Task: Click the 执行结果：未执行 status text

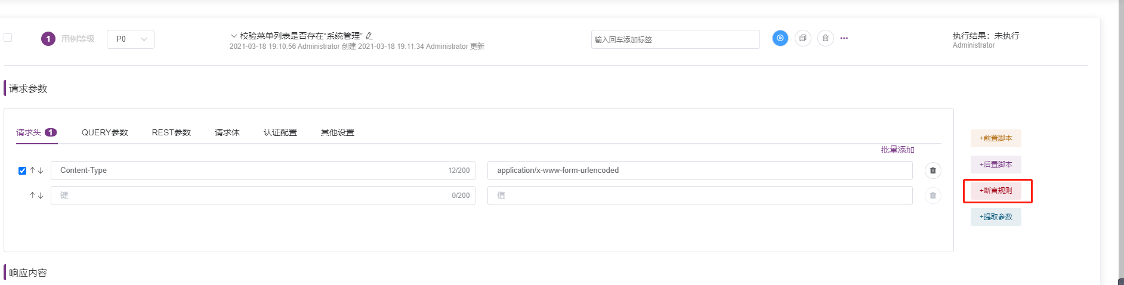Action: pos(986,36)
